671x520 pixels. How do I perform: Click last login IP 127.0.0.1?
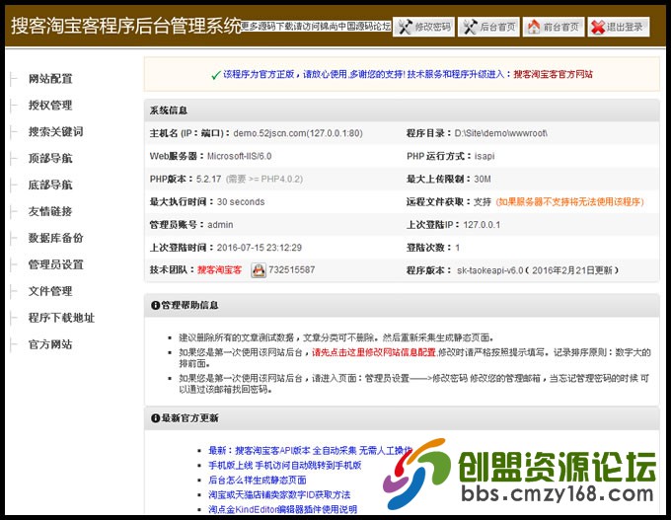tap(482, 225)
